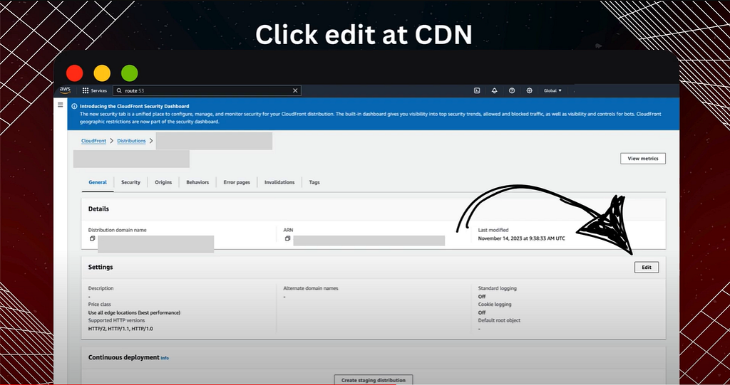This screenshot has height=385, width=730.
Task: Switch to the Origins tab
Action: tap(163, 182)
